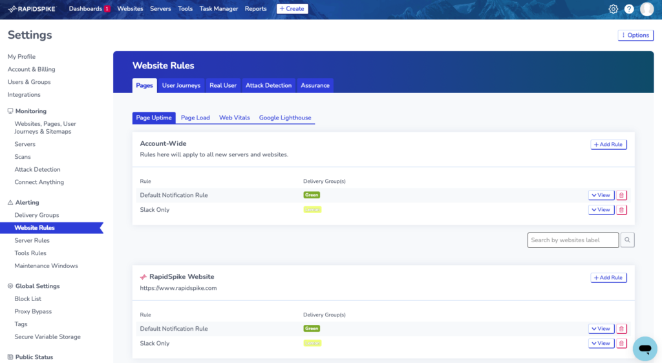Expand View for RapidSpike Website Slack Only
Image resolution: width=662 pixels, height=363 pixels.
point(601,343)
